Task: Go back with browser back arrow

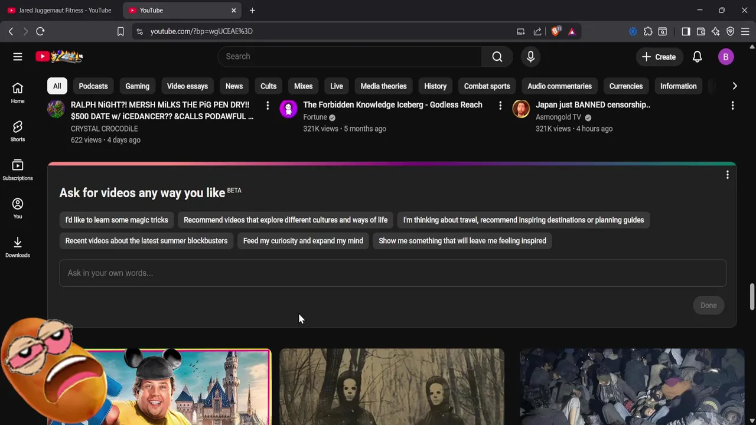Action: (x=11, y=31)
